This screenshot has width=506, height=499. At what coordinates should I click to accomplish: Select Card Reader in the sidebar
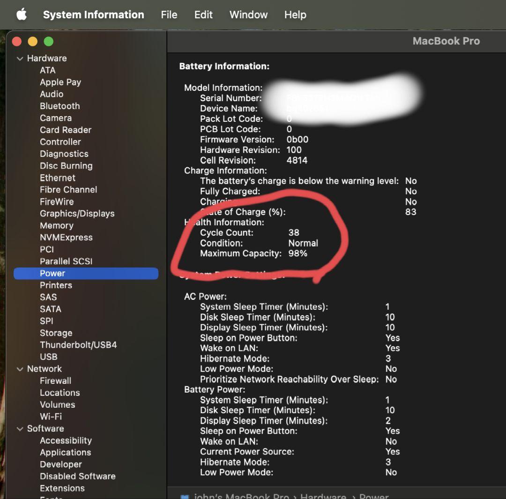click(x=66, y=130)
